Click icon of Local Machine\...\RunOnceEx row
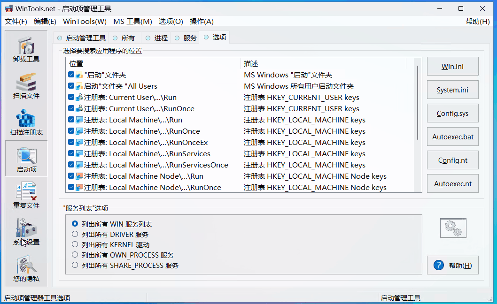 pyautogui.click(x=79, y=143)
